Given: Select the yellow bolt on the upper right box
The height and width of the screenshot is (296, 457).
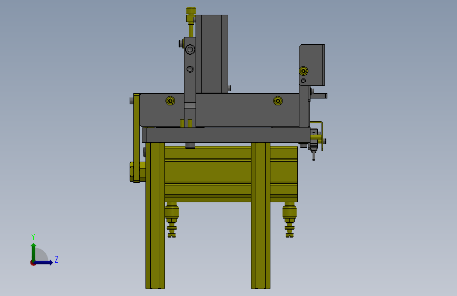Looking at the screenshot, I should pyautogui.click(x=304, y=71).
